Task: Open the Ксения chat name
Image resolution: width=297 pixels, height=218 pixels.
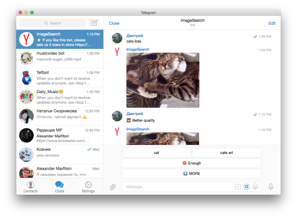Action: 43,149
